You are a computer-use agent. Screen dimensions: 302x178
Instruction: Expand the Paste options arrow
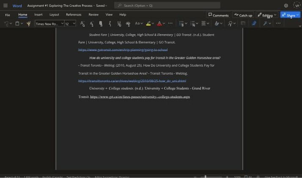(22, 24)
